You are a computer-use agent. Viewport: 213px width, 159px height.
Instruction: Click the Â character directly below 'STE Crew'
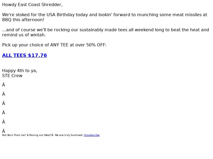[x=4, y=85]
